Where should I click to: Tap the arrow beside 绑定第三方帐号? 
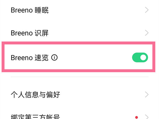coord(147,117)
